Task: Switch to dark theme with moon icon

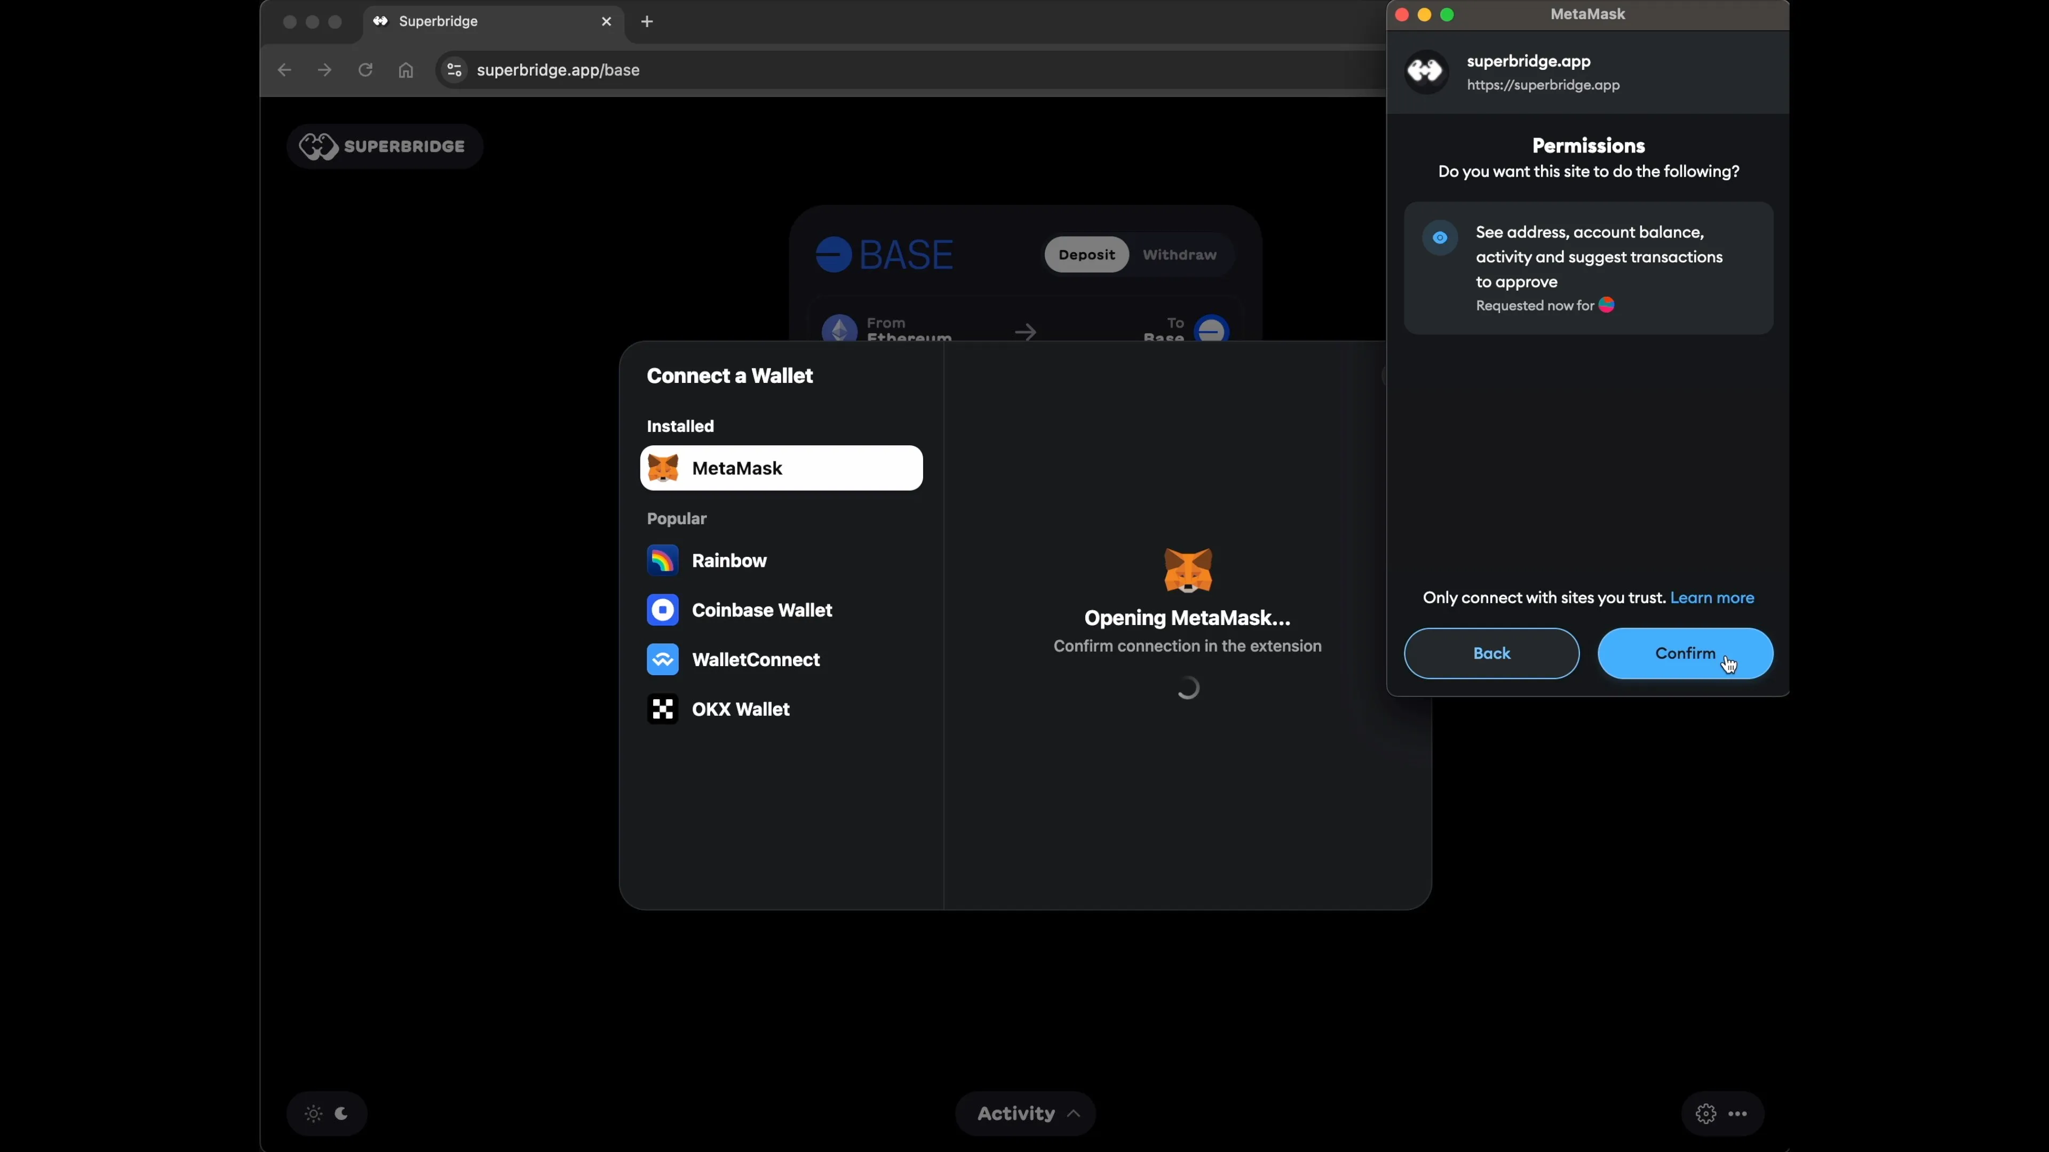Action: 342,1113
